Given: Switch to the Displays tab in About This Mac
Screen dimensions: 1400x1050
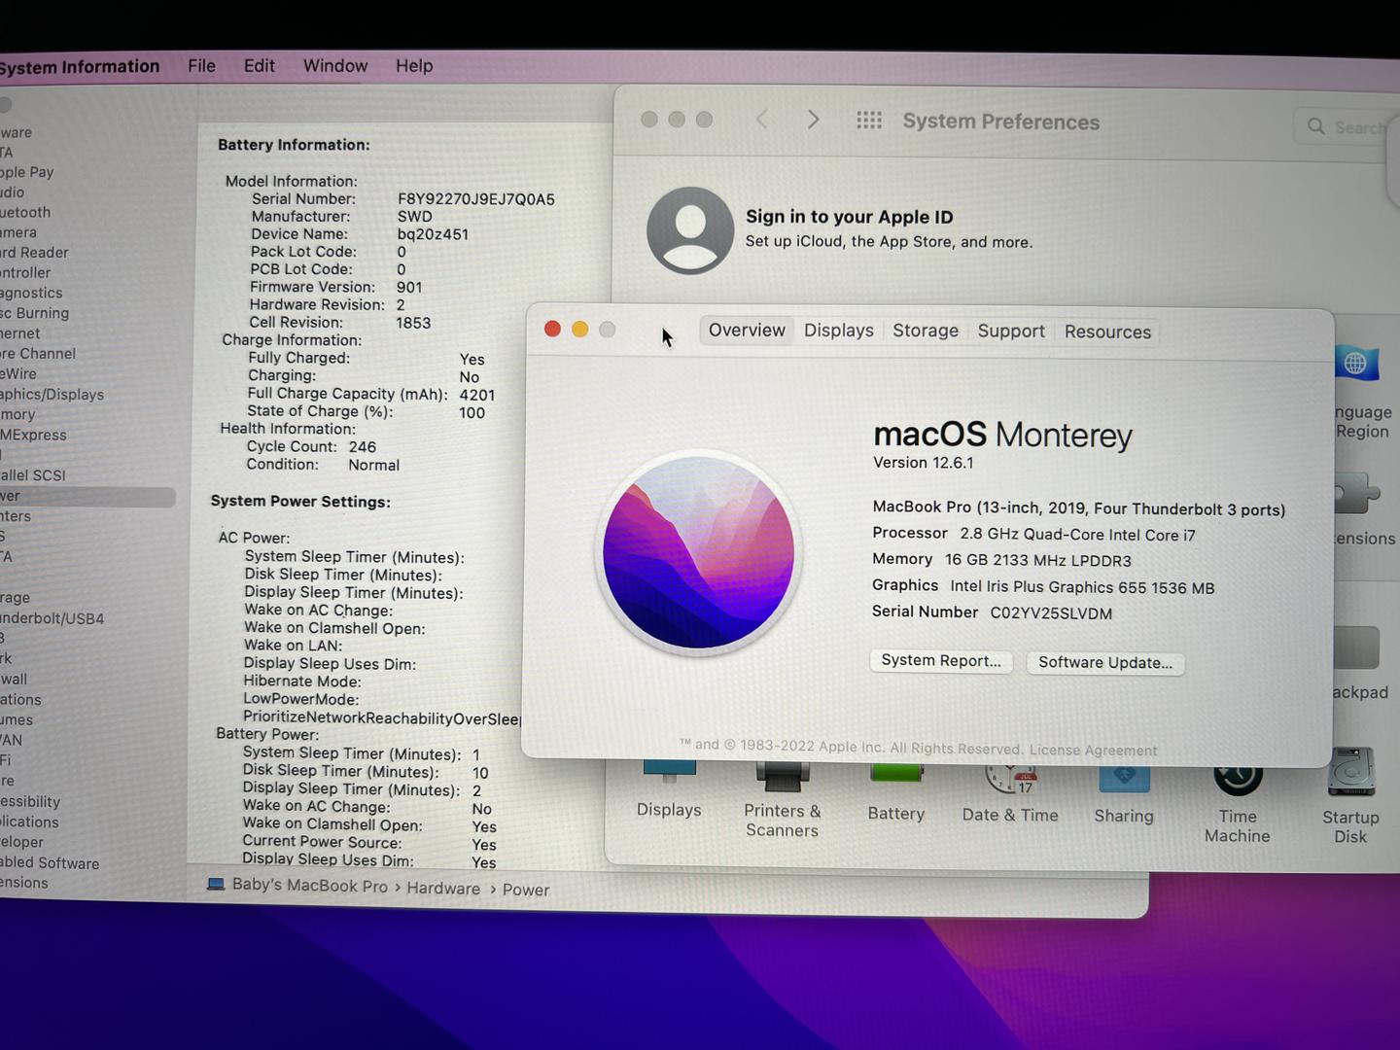Looking at the screenshot, I should pyautogui.click(x=839, y=331).
